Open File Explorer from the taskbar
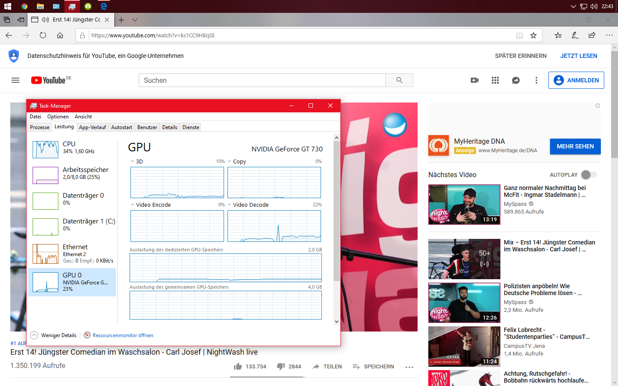The height and width of the screenshot is (386, 618). 40,6
